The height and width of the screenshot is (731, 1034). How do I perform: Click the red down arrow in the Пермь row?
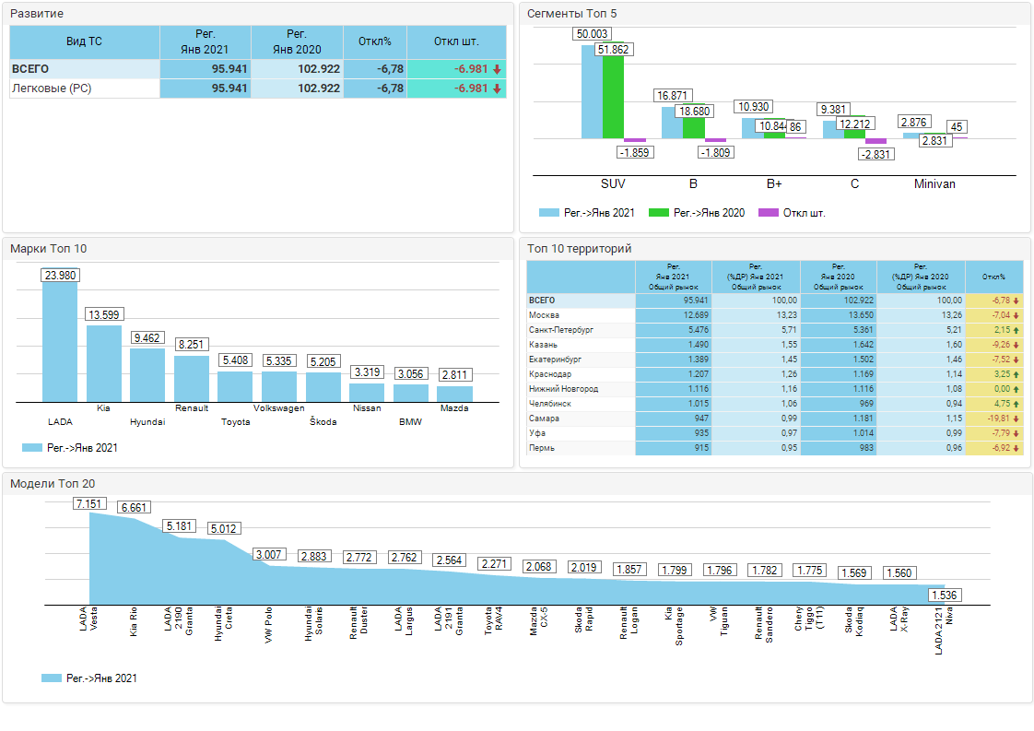(x=1015, y=448)
